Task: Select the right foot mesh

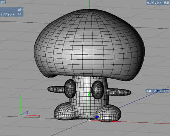Action: pyautogui.click(x=108, y=113)
